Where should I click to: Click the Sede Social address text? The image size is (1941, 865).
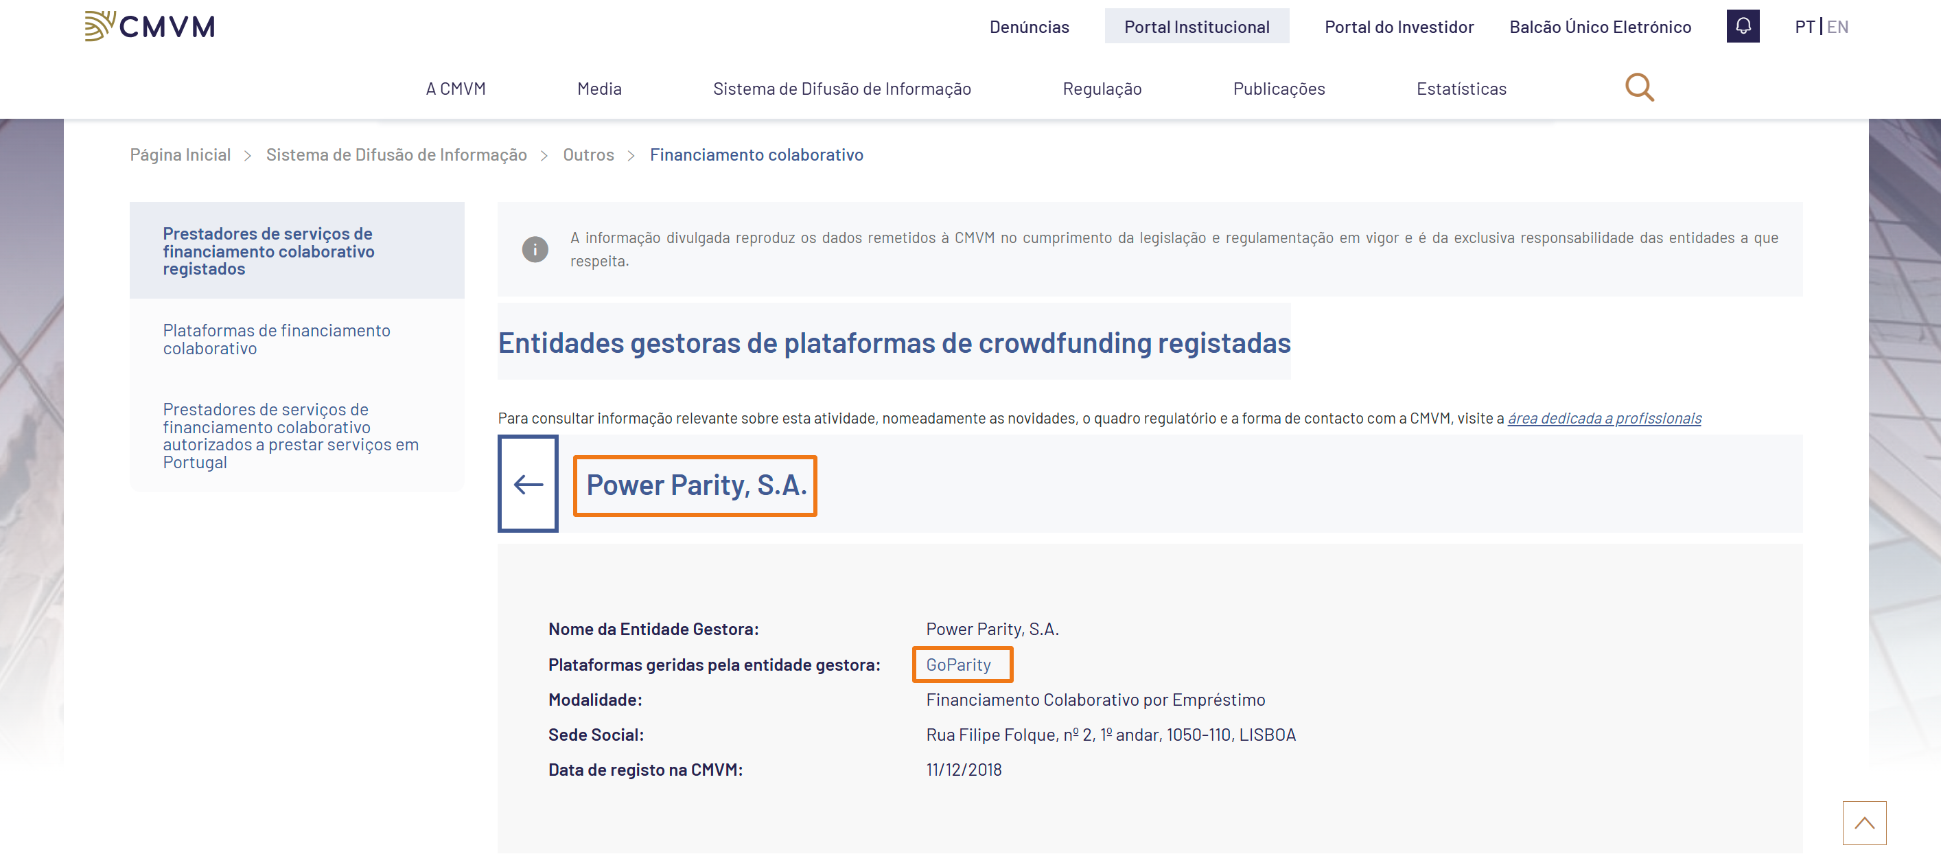coord(1111,735)
